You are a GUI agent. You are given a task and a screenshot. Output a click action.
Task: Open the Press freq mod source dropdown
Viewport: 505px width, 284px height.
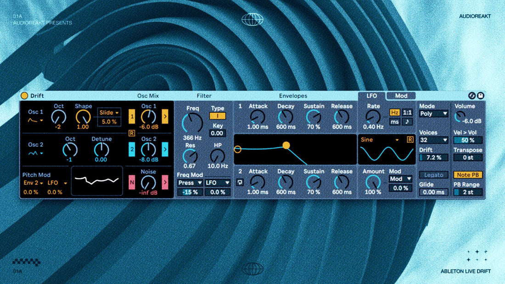coord(190,183)
